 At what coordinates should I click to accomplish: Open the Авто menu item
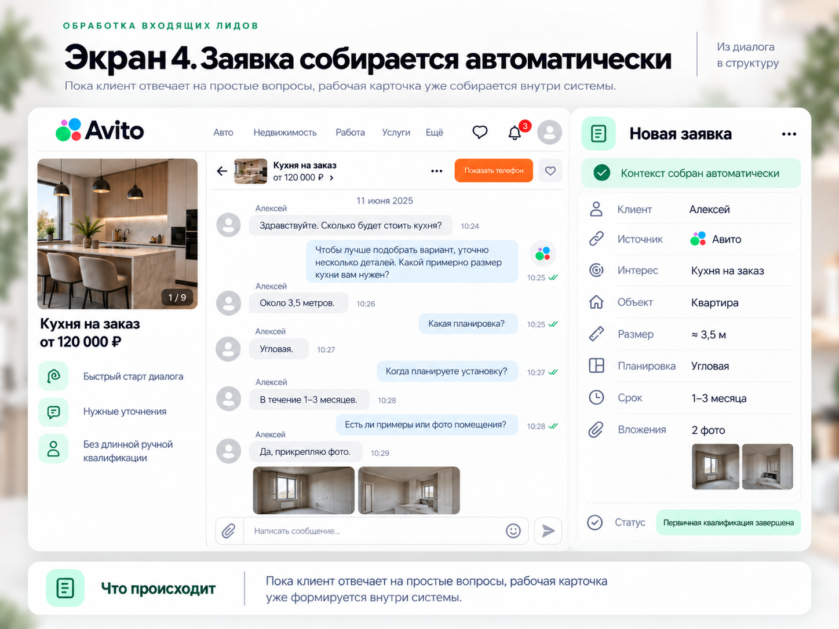223,133
